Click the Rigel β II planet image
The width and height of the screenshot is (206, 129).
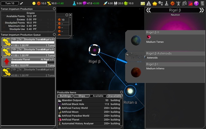click(136, 40)
